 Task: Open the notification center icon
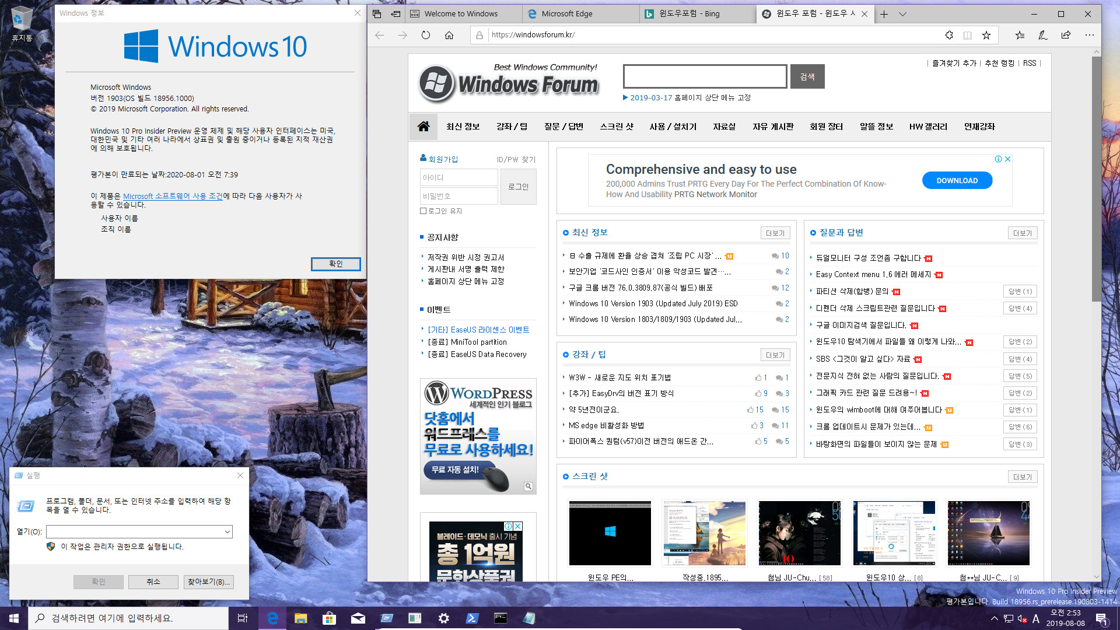(1101, 618)
